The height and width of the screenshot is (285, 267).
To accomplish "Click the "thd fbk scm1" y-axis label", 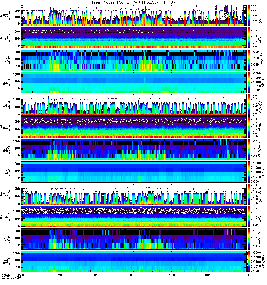I will coord(7,172).
